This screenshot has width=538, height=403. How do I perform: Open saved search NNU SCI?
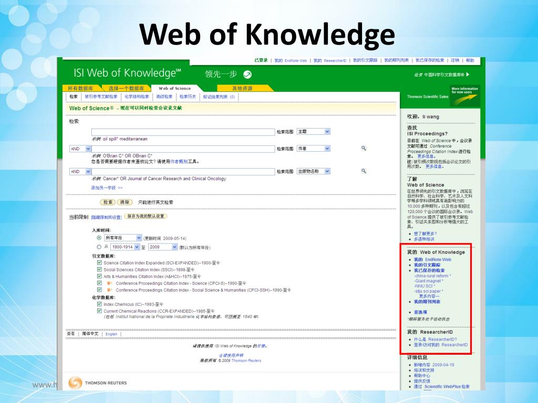click(x=425, y=286)
